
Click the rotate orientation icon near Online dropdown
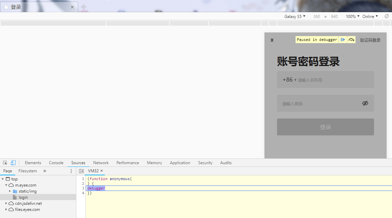point(387,16)
